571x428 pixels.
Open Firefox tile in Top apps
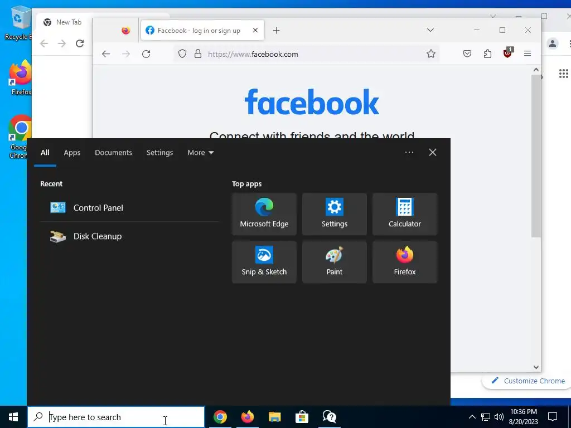pos(405,262)
